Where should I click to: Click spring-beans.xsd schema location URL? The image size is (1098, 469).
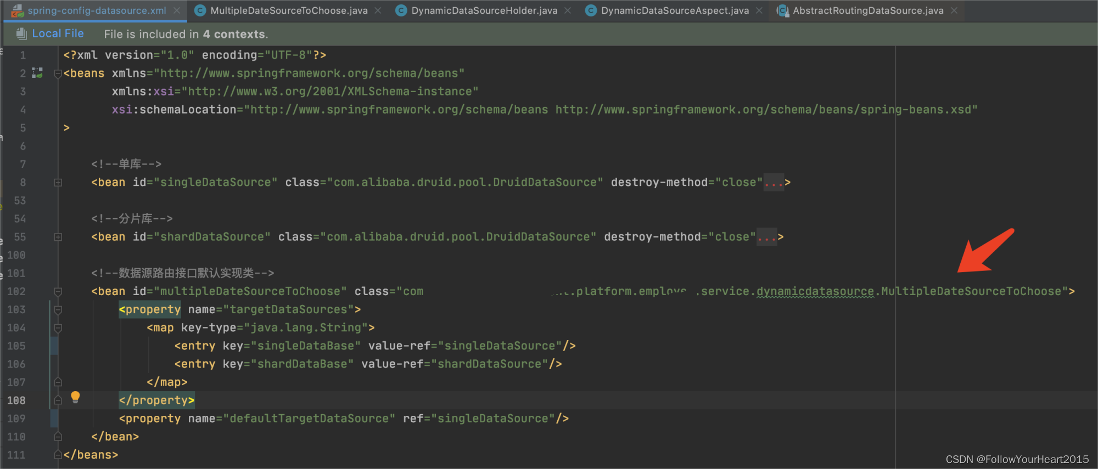click(x=763, y=110)
